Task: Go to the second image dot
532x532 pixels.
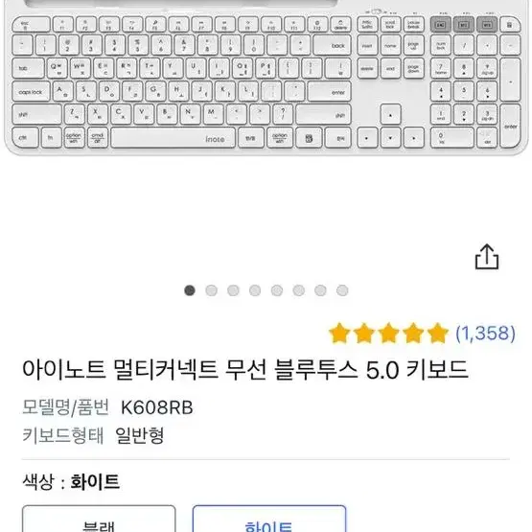Action: point(212,290)
